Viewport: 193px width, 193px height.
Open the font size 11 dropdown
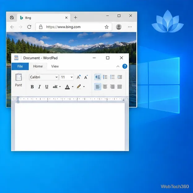pyautogui.click(x=67, y=77)
